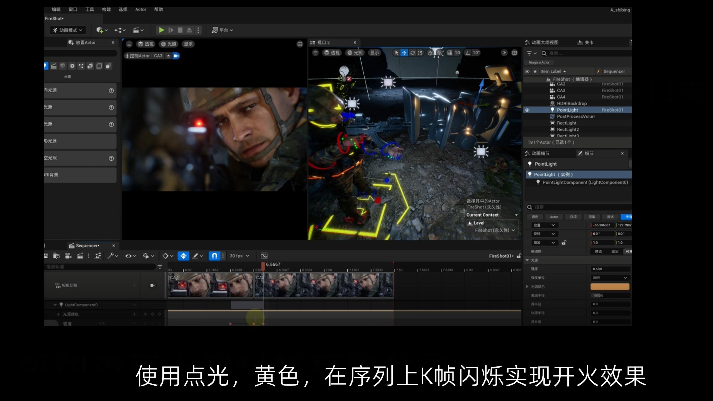713x401 pixels.
Task: Open the add content (cube plus) button
Action: pos(102,30)
